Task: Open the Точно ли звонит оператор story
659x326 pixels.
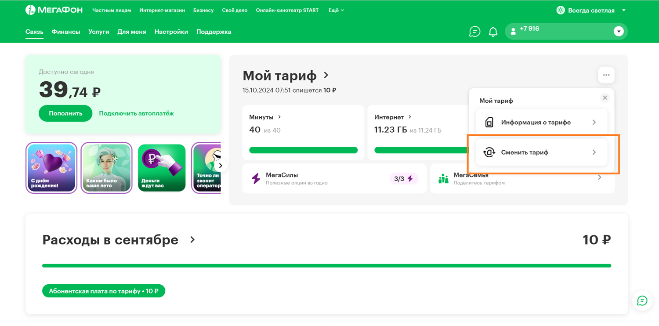Action: click(206, 168)
